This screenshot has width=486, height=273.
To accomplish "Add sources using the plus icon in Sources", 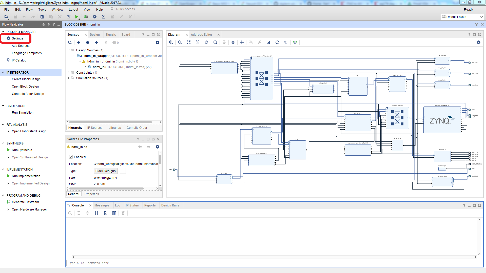I will click(x=96, y=43).
